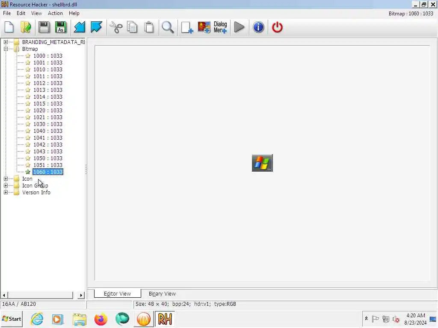The width and height of the screenshot is (438, 328).
Task: Show info with the blue i icon
Action: [258, 27]
